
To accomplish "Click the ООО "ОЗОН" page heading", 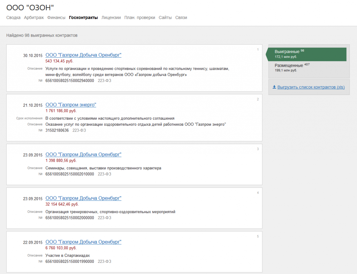I will [30, 8].
